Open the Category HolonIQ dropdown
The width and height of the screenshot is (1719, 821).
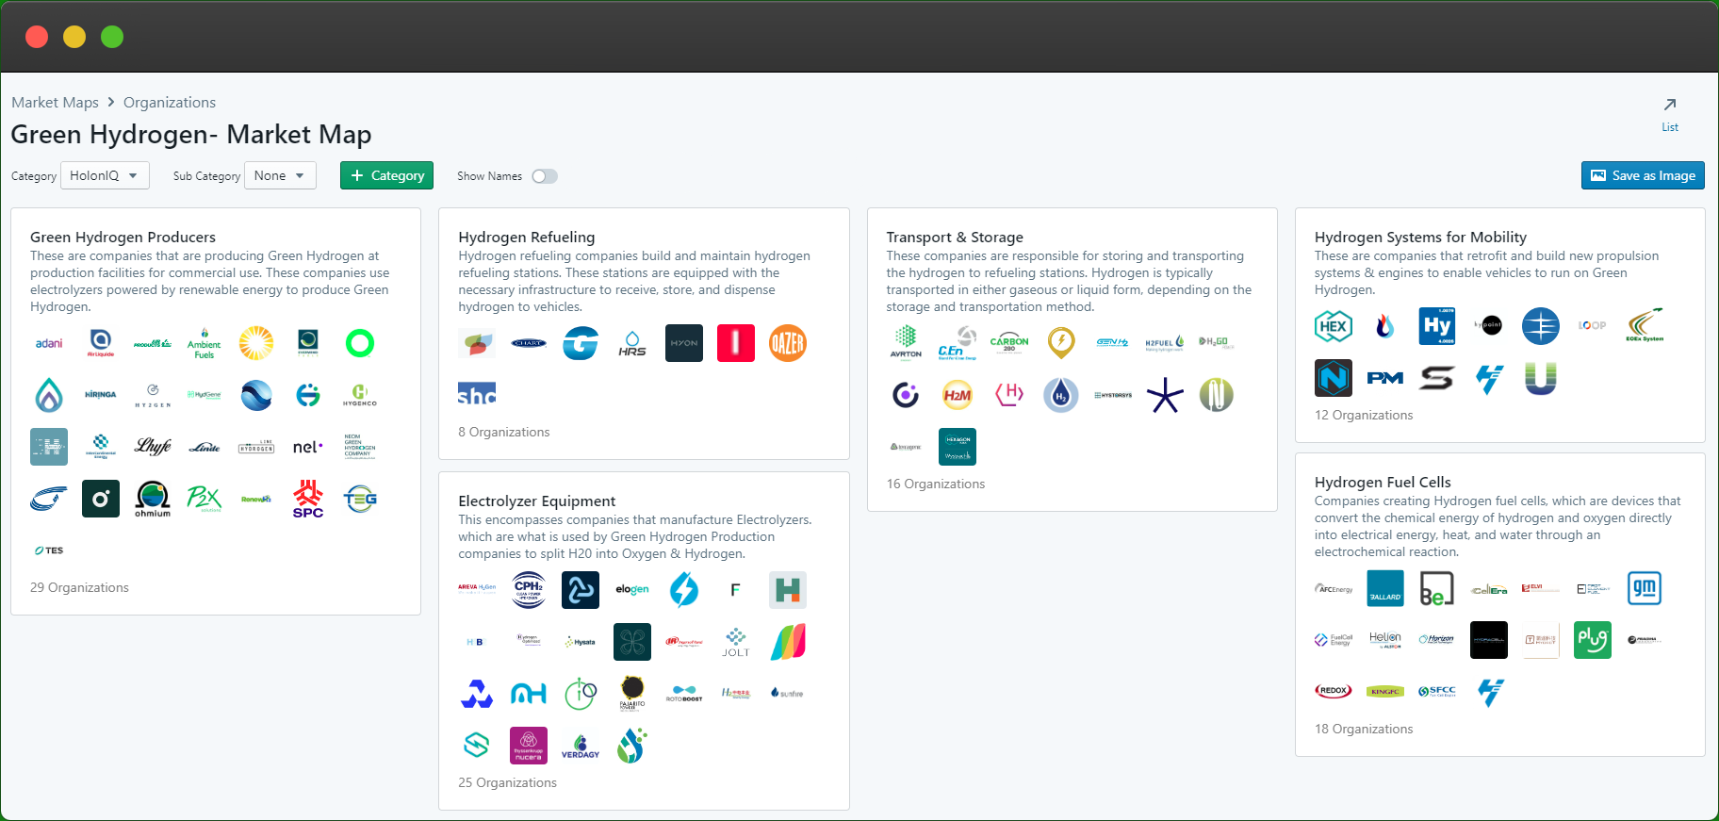(x=105, y=175)
